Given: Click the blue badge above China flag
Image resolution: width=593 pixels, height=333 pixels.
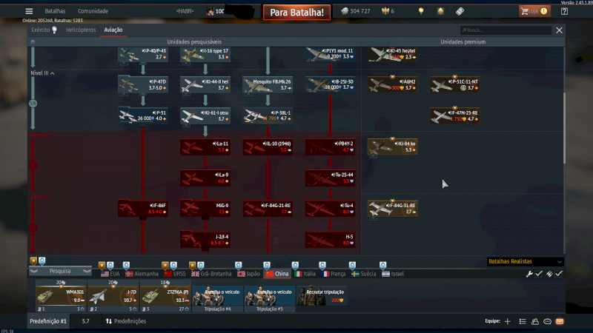Looking at the screenshot, I should (267, 266).
